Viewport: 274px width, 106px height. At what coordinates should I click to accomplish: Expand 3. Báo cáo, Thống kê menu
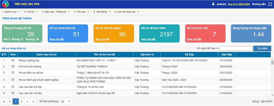56,12
